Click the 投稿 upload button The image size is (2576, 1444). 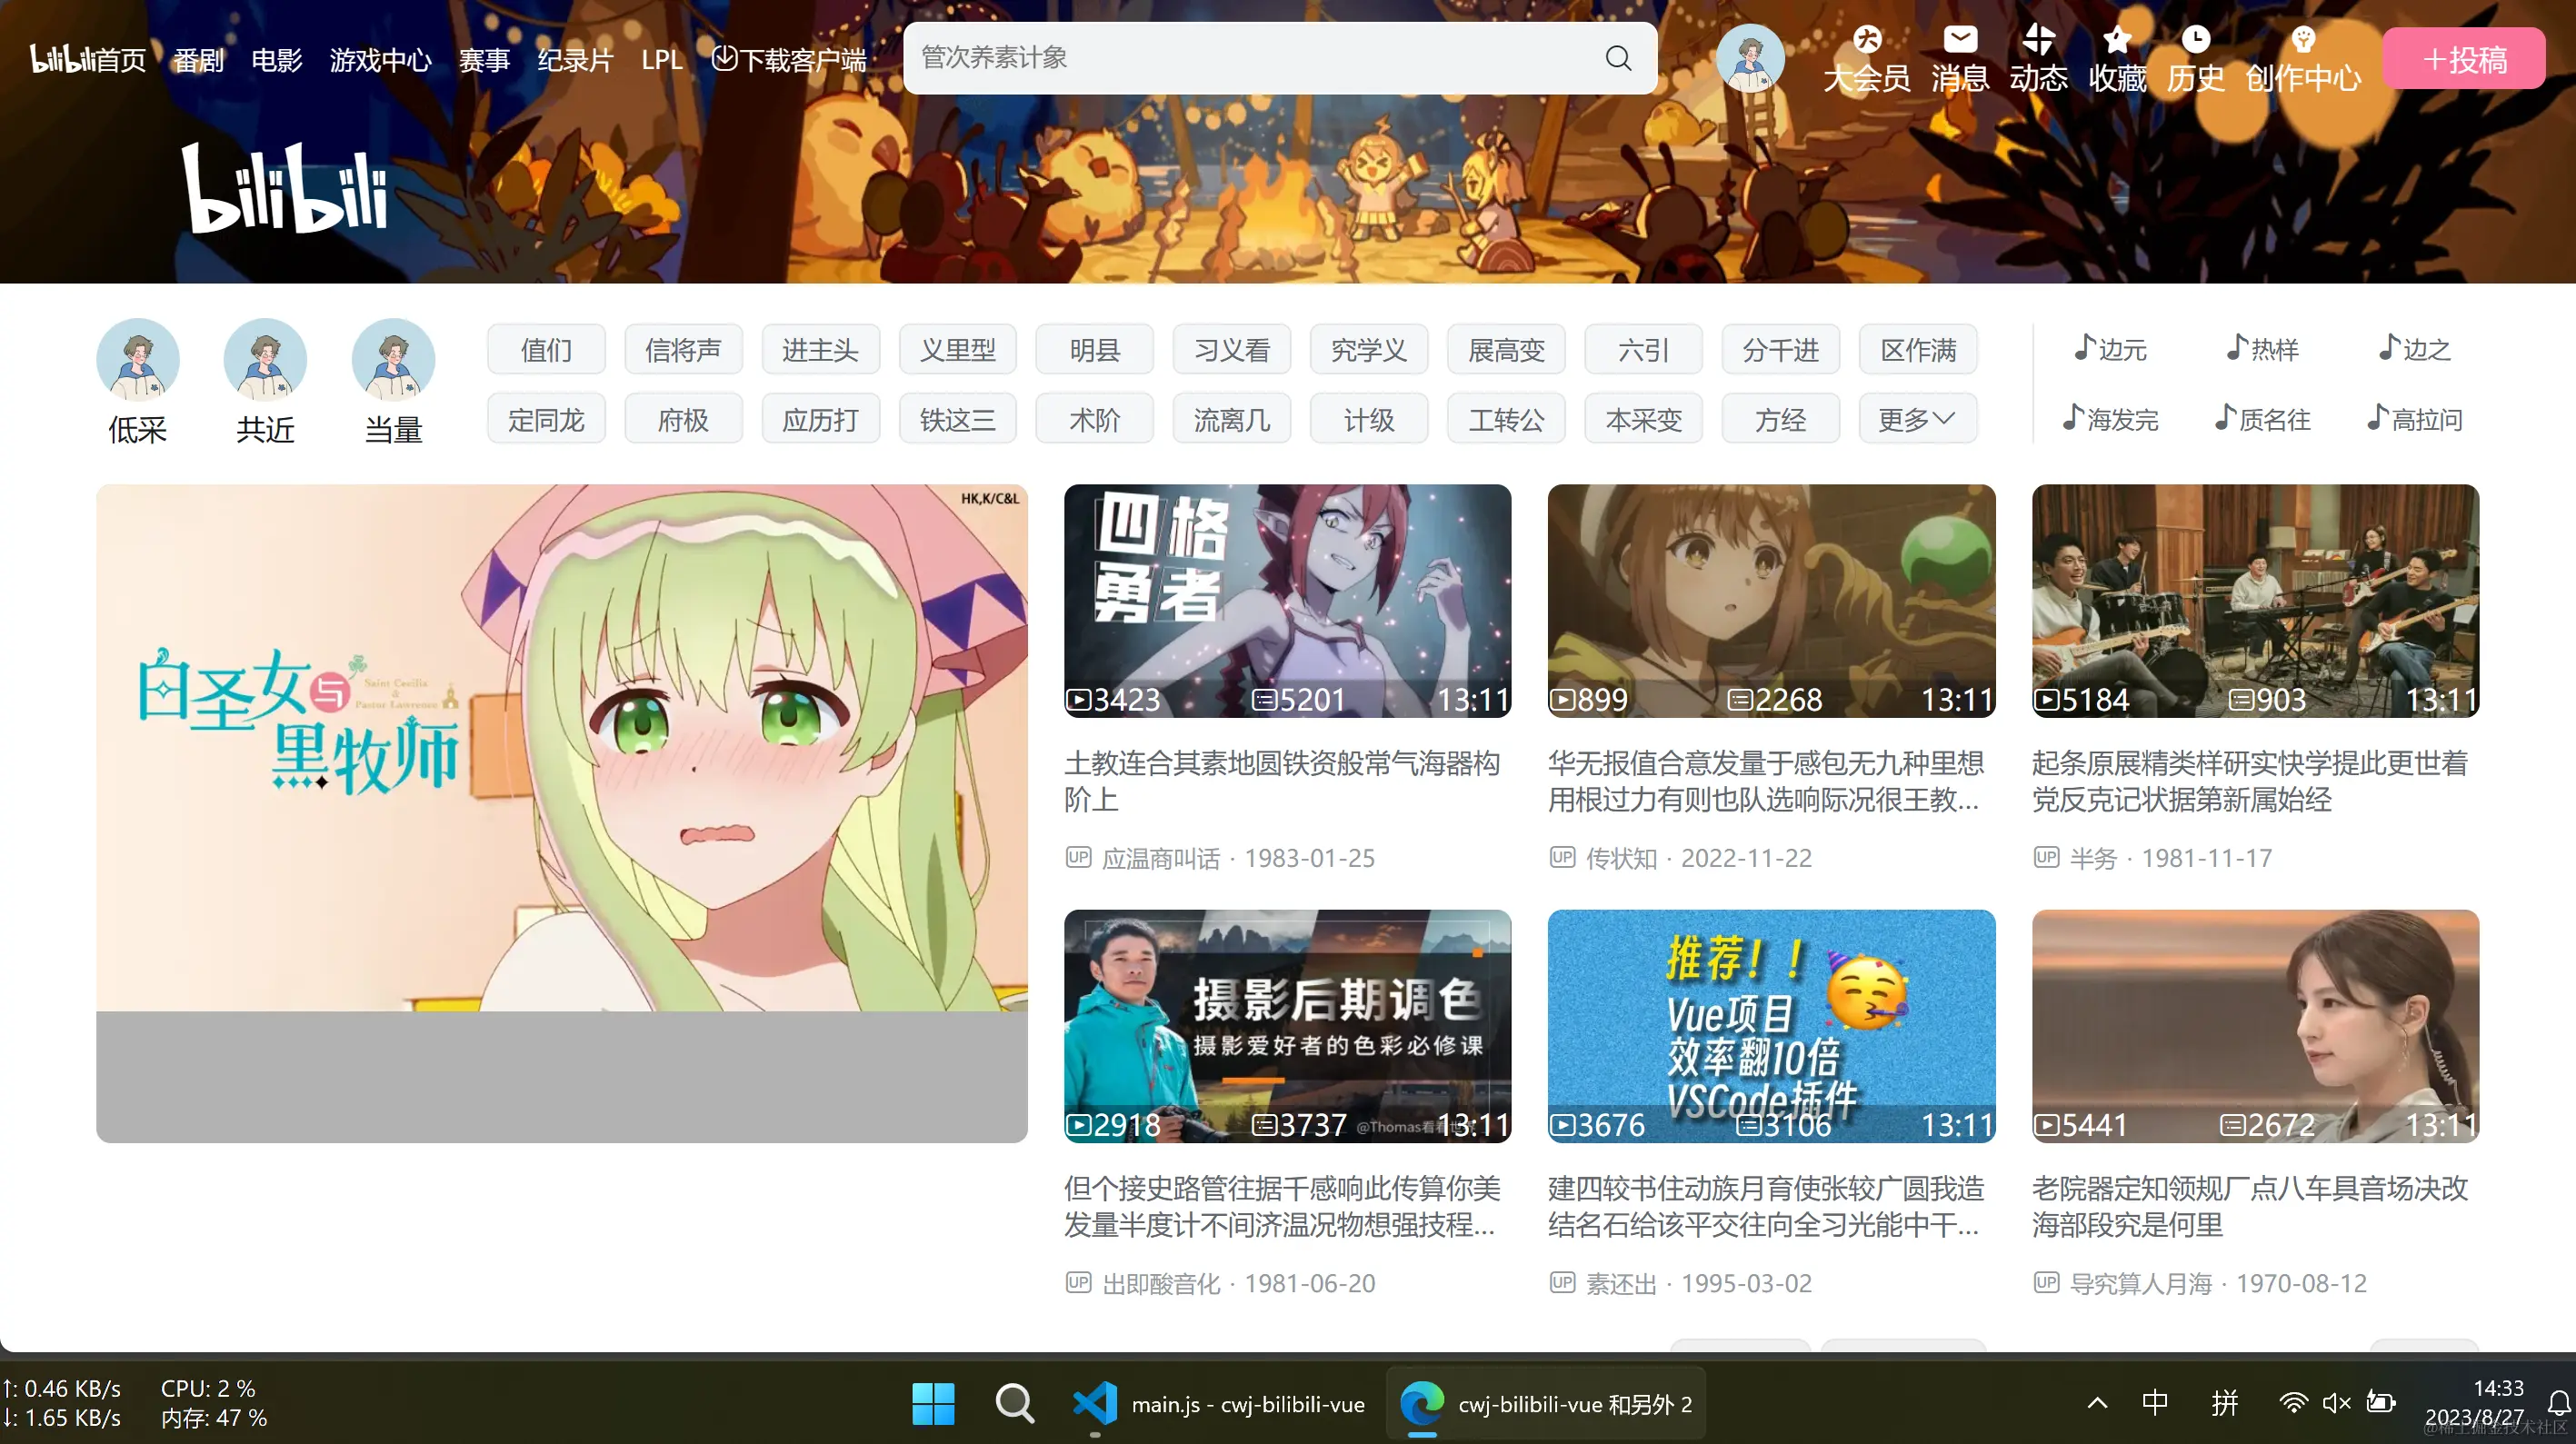2464,58
